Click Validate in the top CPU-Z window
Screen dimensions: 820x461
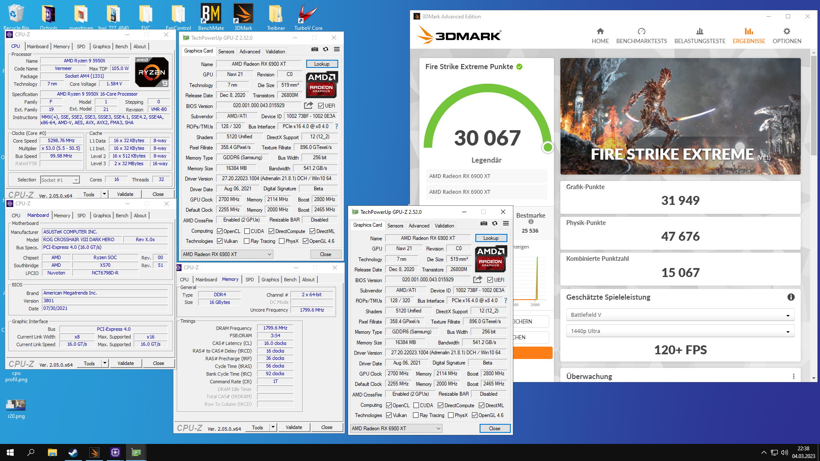tap(125, 194)
